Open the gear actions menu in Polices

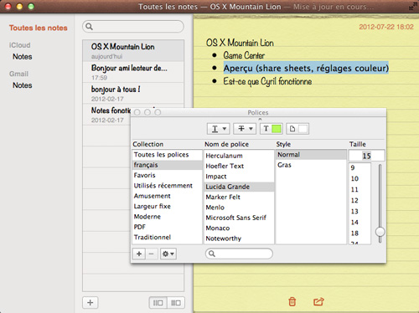coord(168,254)
